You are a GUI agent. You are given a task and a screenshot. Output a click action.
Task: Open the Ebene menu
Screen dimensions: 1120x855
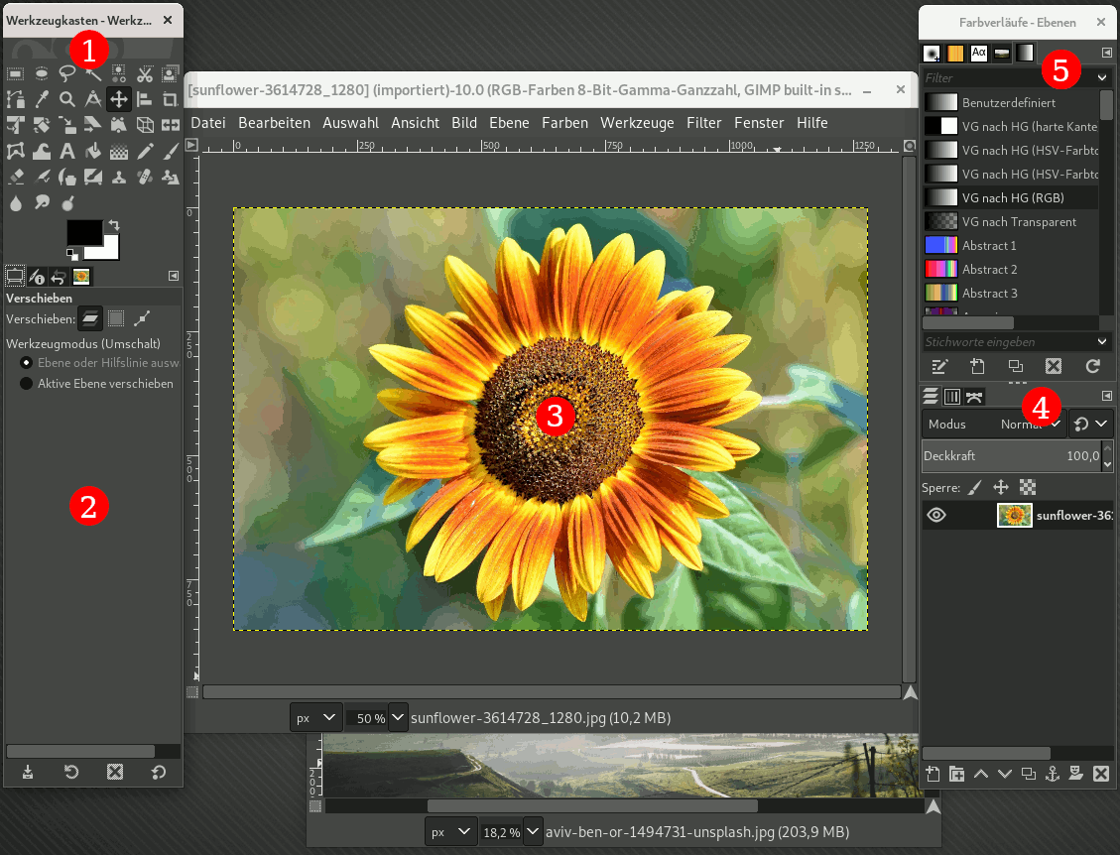click(x=509, y=123)
